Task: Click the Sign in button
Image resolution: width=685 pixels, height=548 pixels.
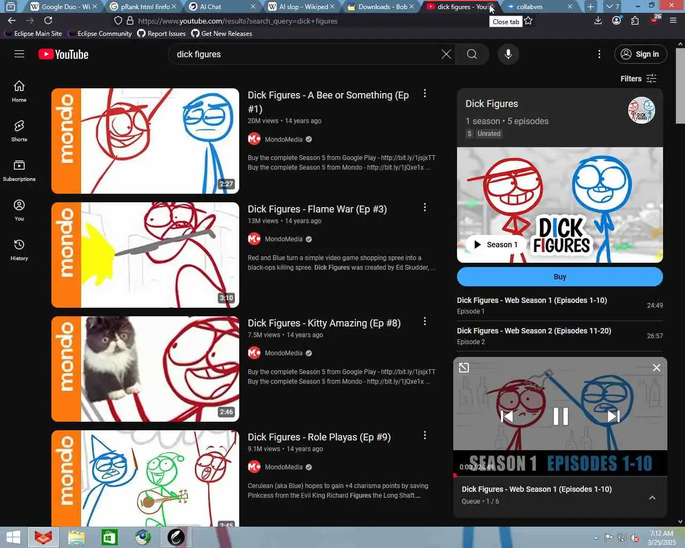Action: click(640, 54)
